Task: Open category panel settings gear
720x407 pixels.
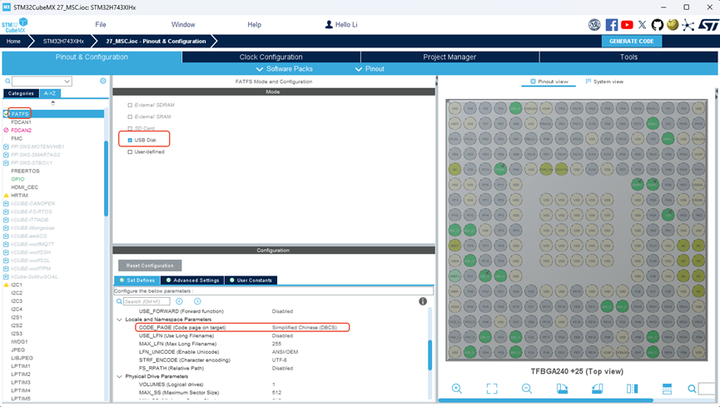Action: point(103,81)
